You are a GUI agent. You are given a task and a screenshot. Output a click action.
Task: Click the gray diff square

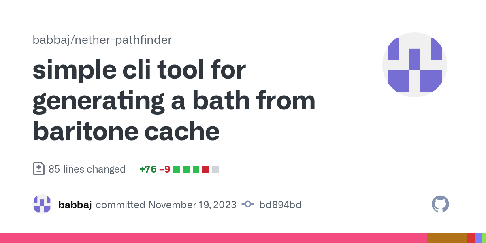point(215,169)
